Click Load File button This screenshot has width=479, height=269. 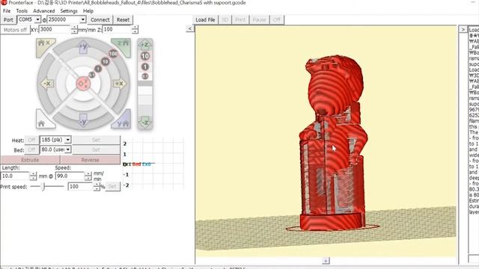(x=205, y=20)
